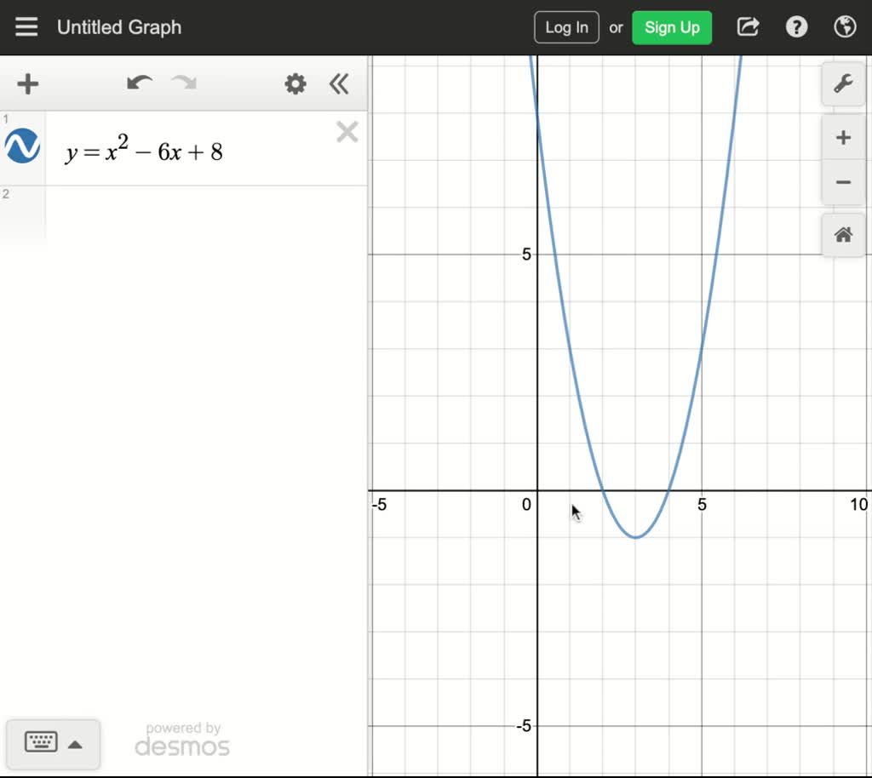
Task: Click the expression list settings gear
Action: (x=295, y=84)
